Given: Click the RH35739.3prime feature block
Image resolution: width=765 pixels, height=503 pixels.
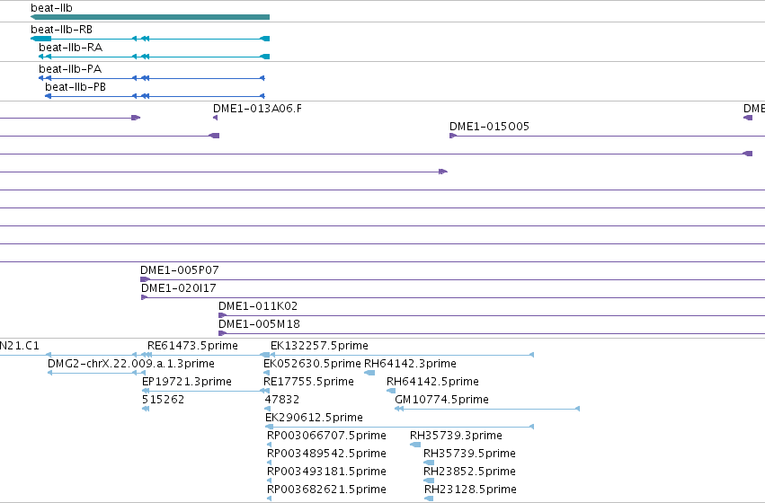Looking at the screenshot, I should pos(415,445).
